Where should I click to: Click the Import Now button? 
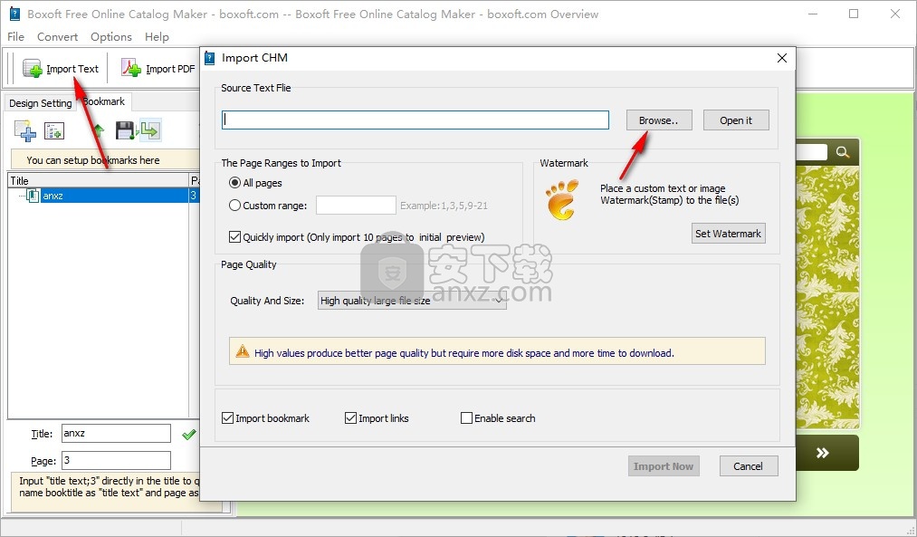tap(664, 466)
